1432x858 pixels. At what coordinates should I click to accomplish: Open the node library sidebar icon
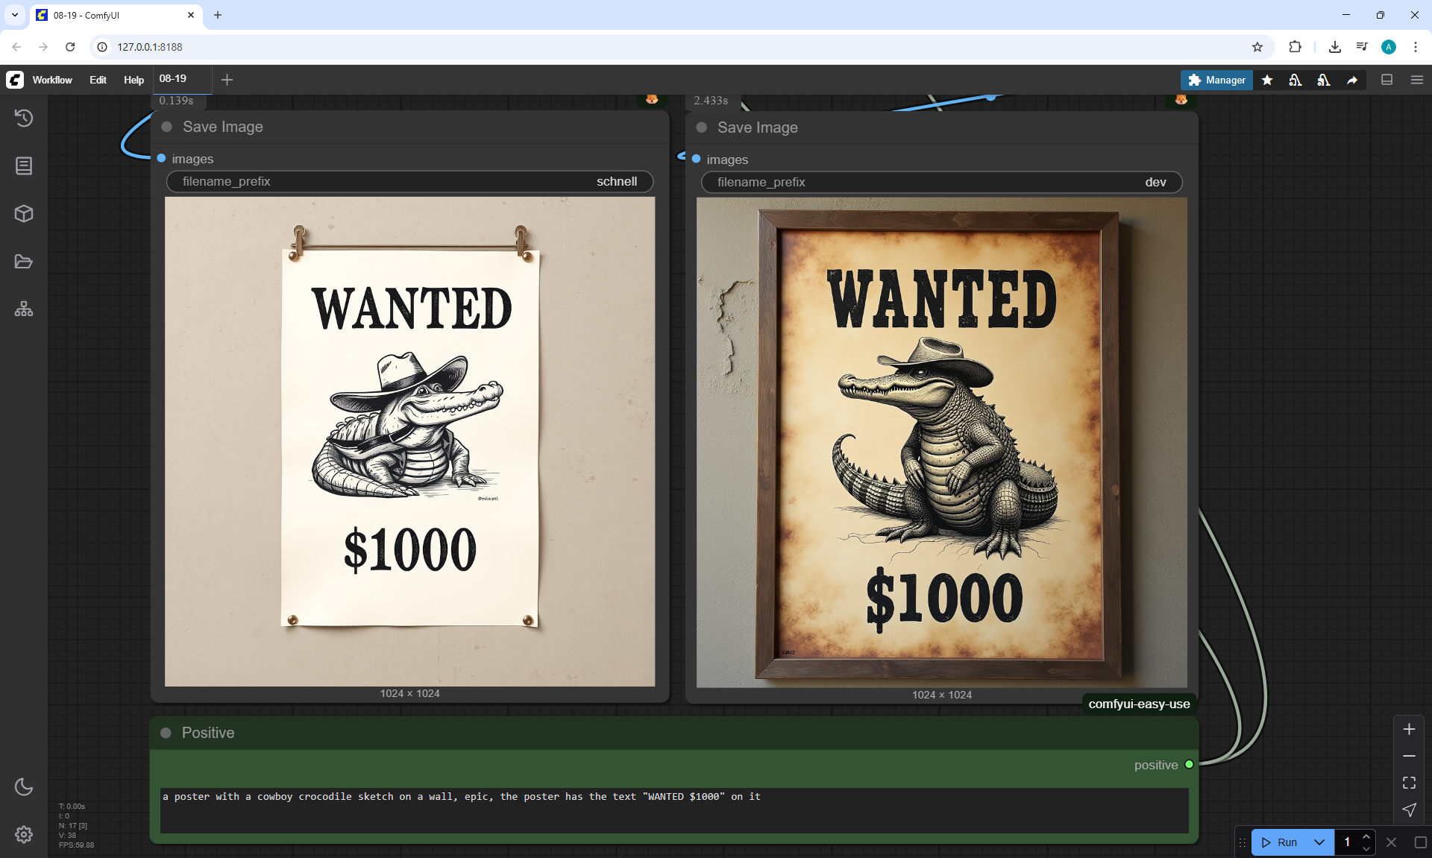(24, 165)
